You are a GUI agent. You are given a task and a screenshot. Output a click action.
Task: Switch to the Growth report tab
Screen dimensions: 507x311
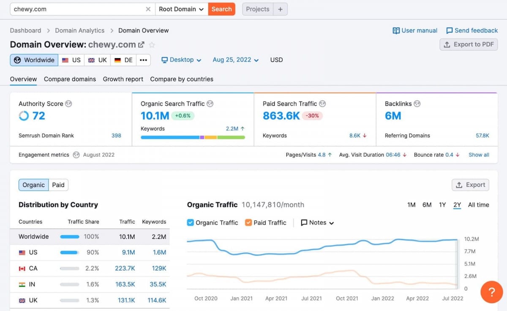point(123,79)
